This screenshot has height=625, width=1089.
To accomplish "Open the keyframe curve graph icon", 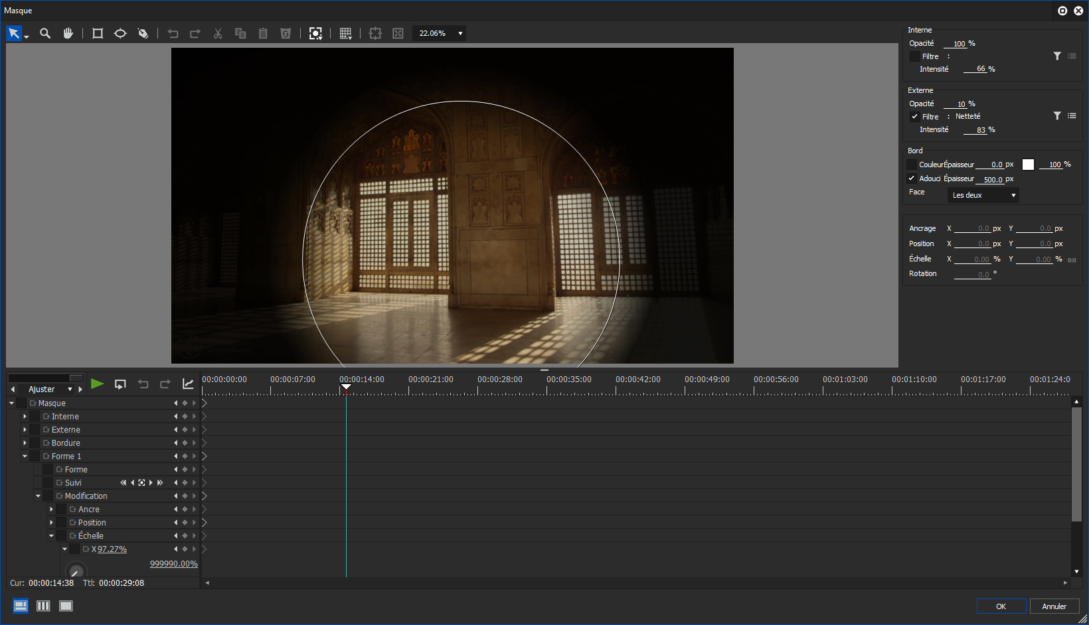I will click(188, 384).
